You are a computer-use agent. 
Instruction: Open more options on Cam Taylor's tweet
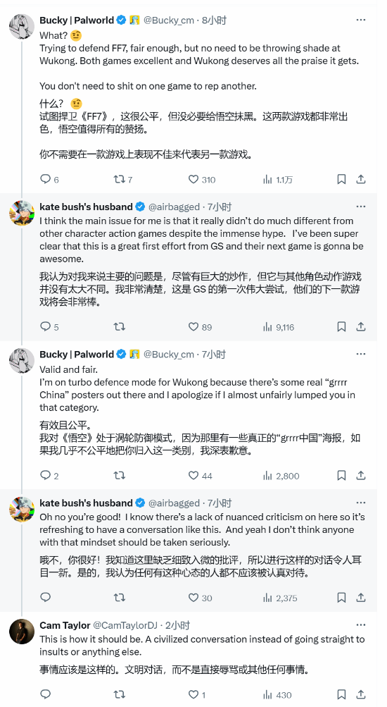pyautogui.click(x=361, y=625)
